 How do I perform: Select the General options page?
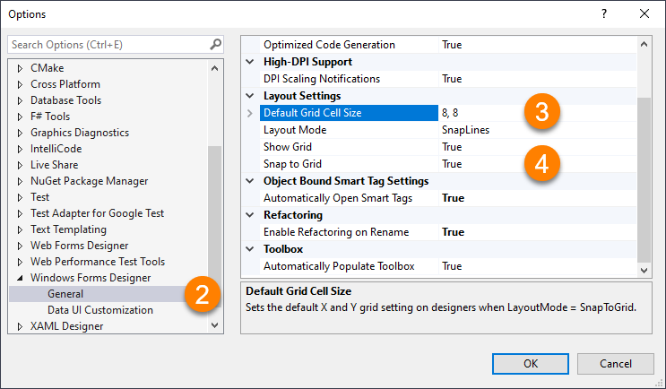[65, 294]
